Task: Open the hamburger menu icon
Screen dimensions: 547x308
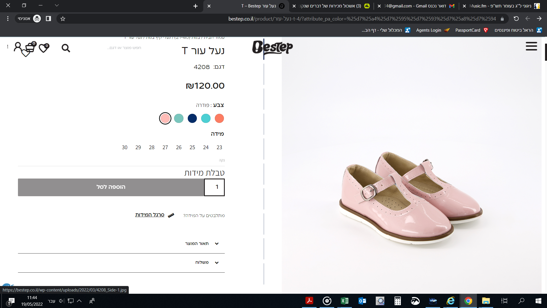Action: pyautogui.click(x=531, y=46)
